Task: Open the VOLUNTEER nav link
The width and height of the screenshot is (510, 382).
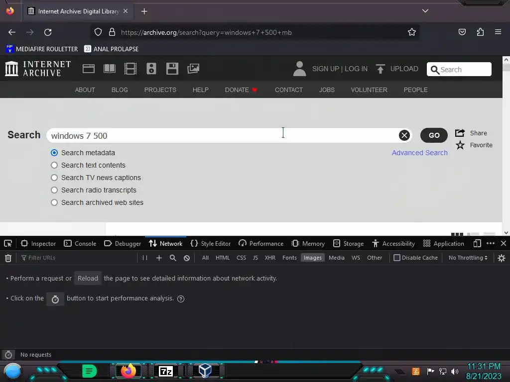Action: pos(369,90)
